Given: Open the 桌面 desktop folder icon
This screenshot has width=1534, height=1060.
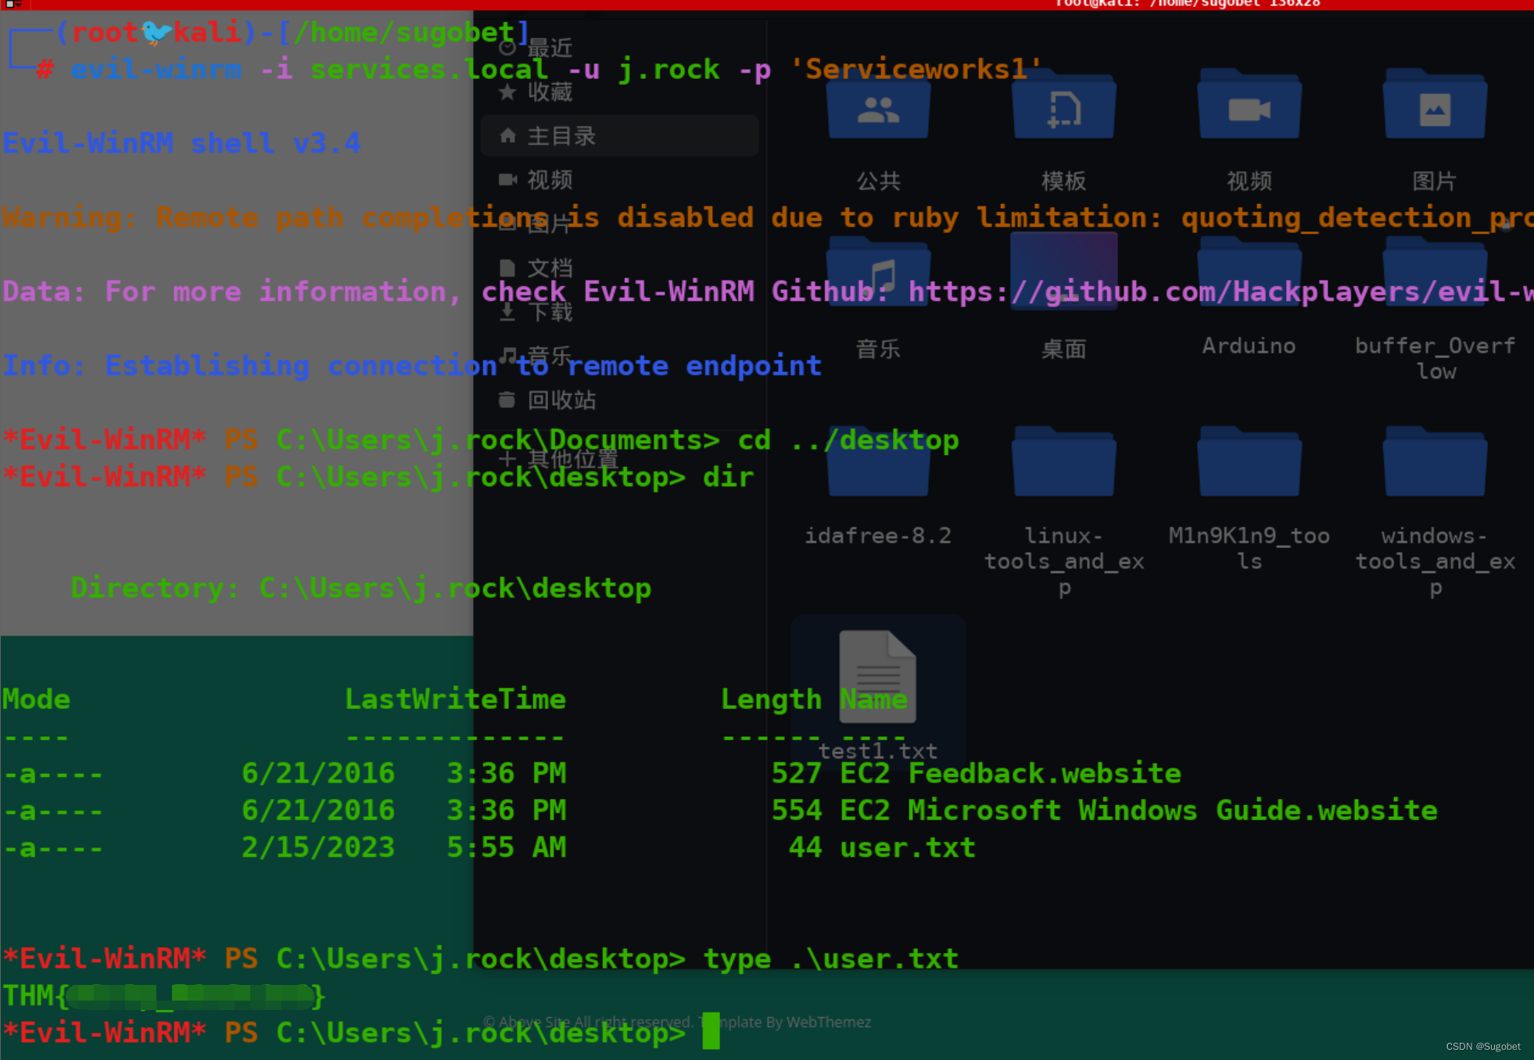Looking at the screenshot, I should 1063,272.
